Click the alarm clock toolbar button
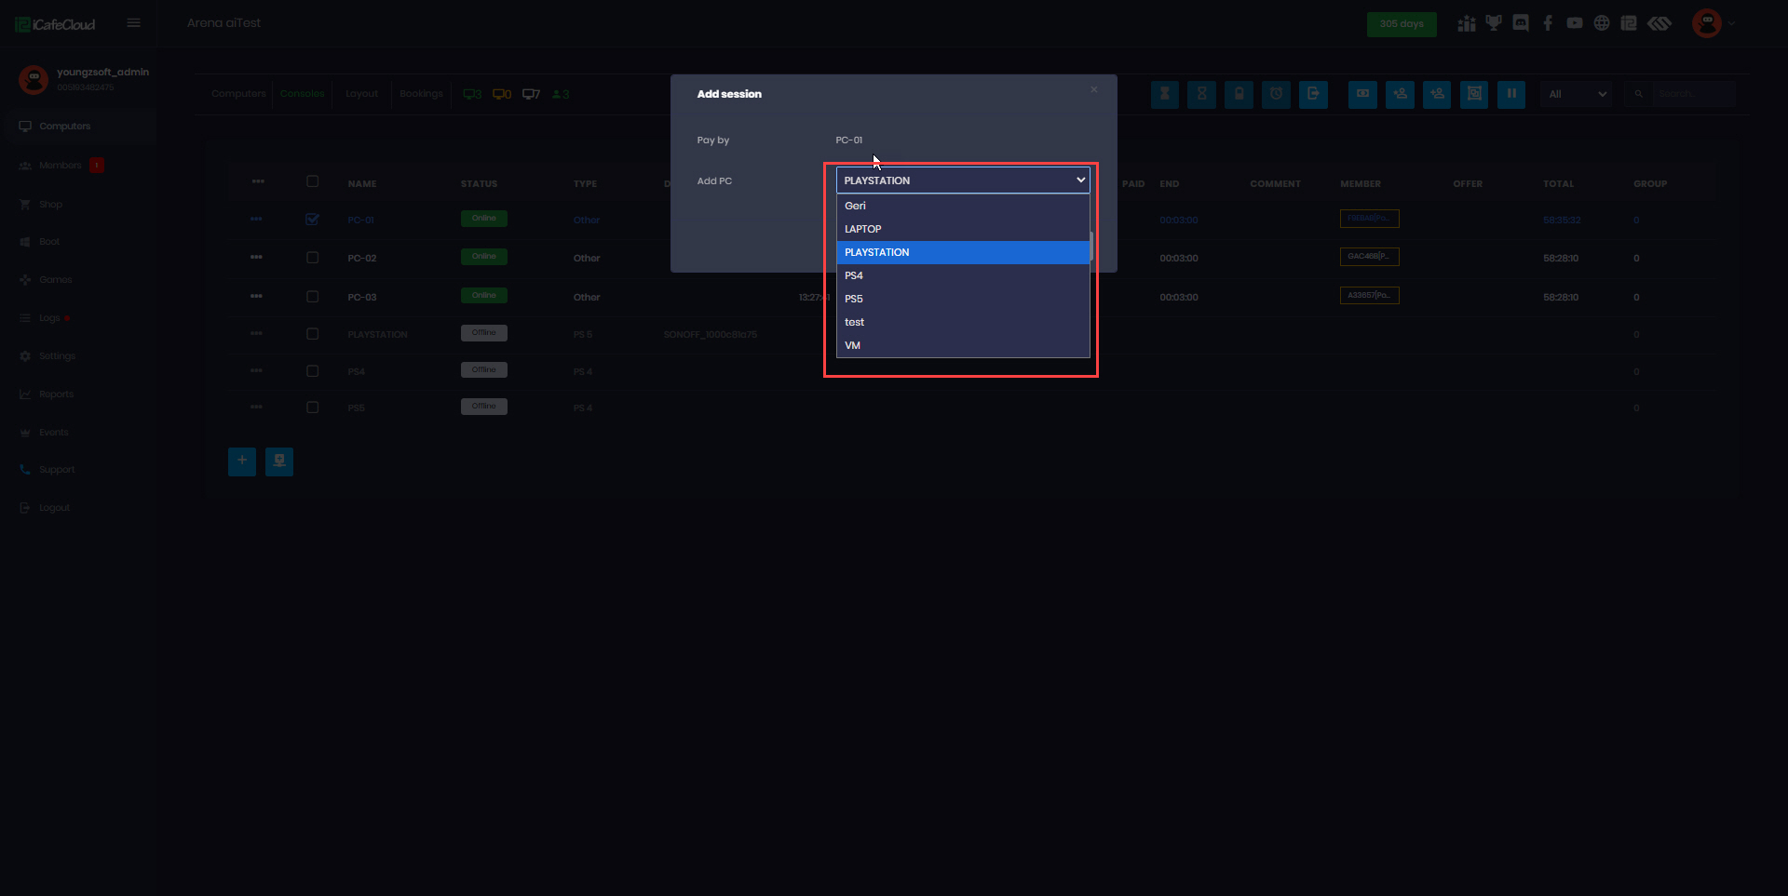1788x896 pixels. point(1276,94)
